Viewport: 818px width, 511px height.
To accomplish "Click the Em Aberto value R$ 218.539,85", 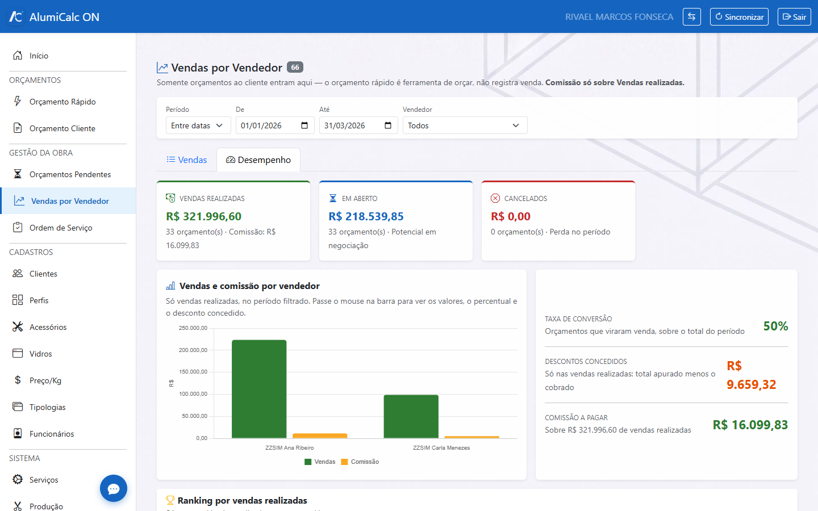I will [366, 216].
